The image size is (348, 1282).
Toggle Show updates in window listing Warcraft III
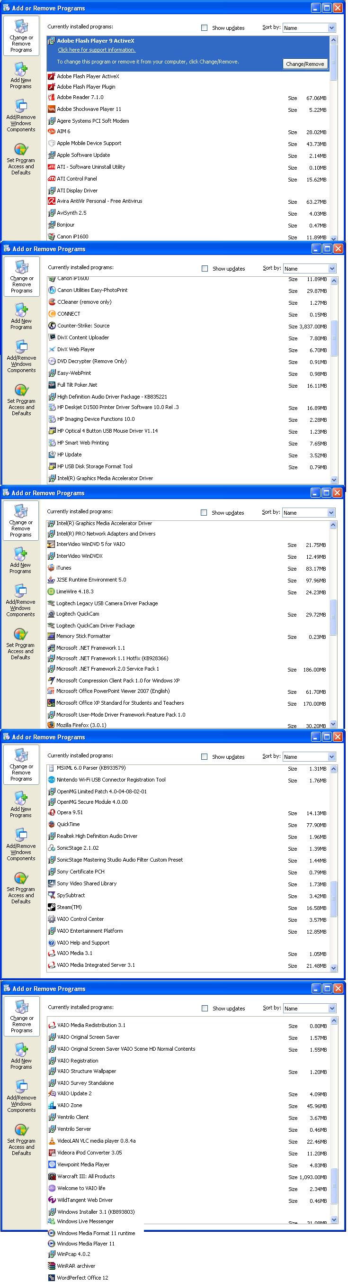coord(205,1009)
